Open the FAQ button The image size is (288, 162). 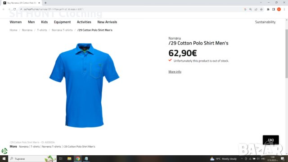271,140
